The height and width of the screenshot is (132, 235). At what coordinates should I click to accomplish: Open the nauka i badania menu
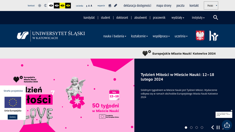click(115, 36)
